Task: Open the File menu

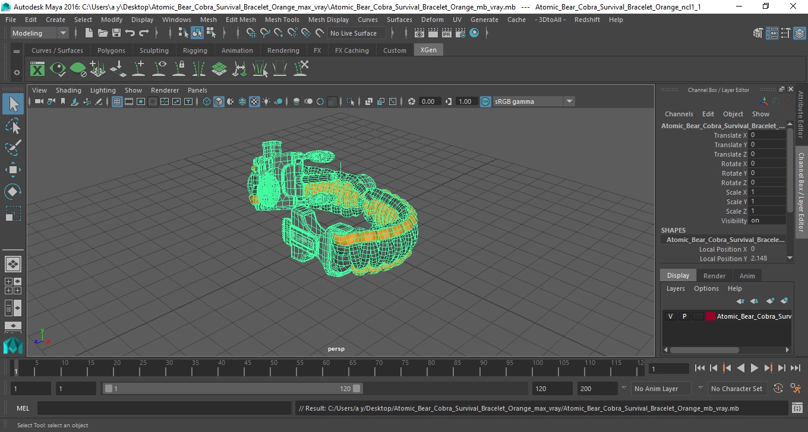Action: pyautogui.click(x=11, y=20)
